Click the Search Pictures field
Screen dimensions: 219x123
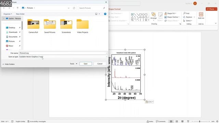coord(92,8)
